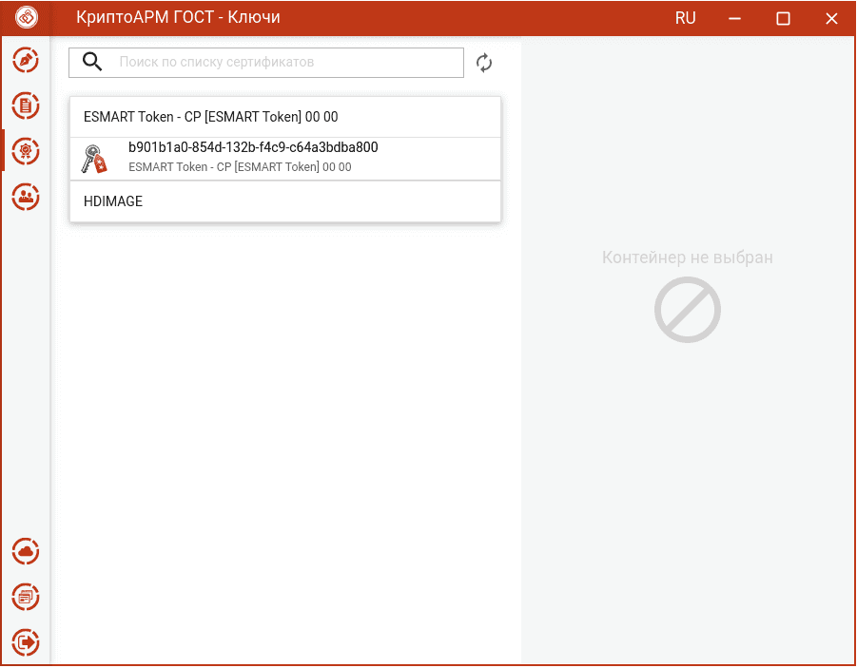Open the Signature and Encryption sidebar icon

(26, 60)
